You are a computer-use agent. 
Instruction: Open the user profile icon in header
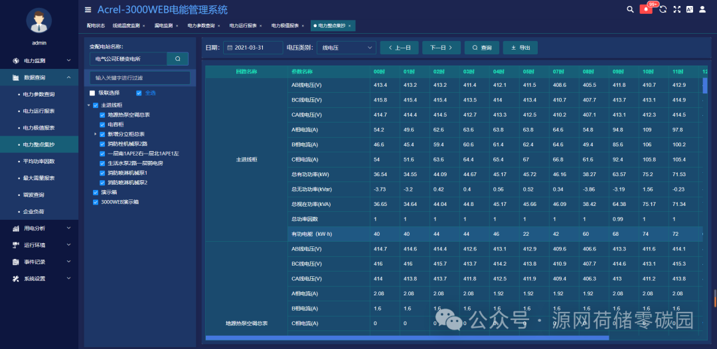coord(702,9)
